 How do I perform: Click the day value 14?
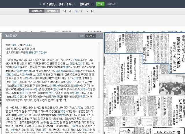point(69,4)
